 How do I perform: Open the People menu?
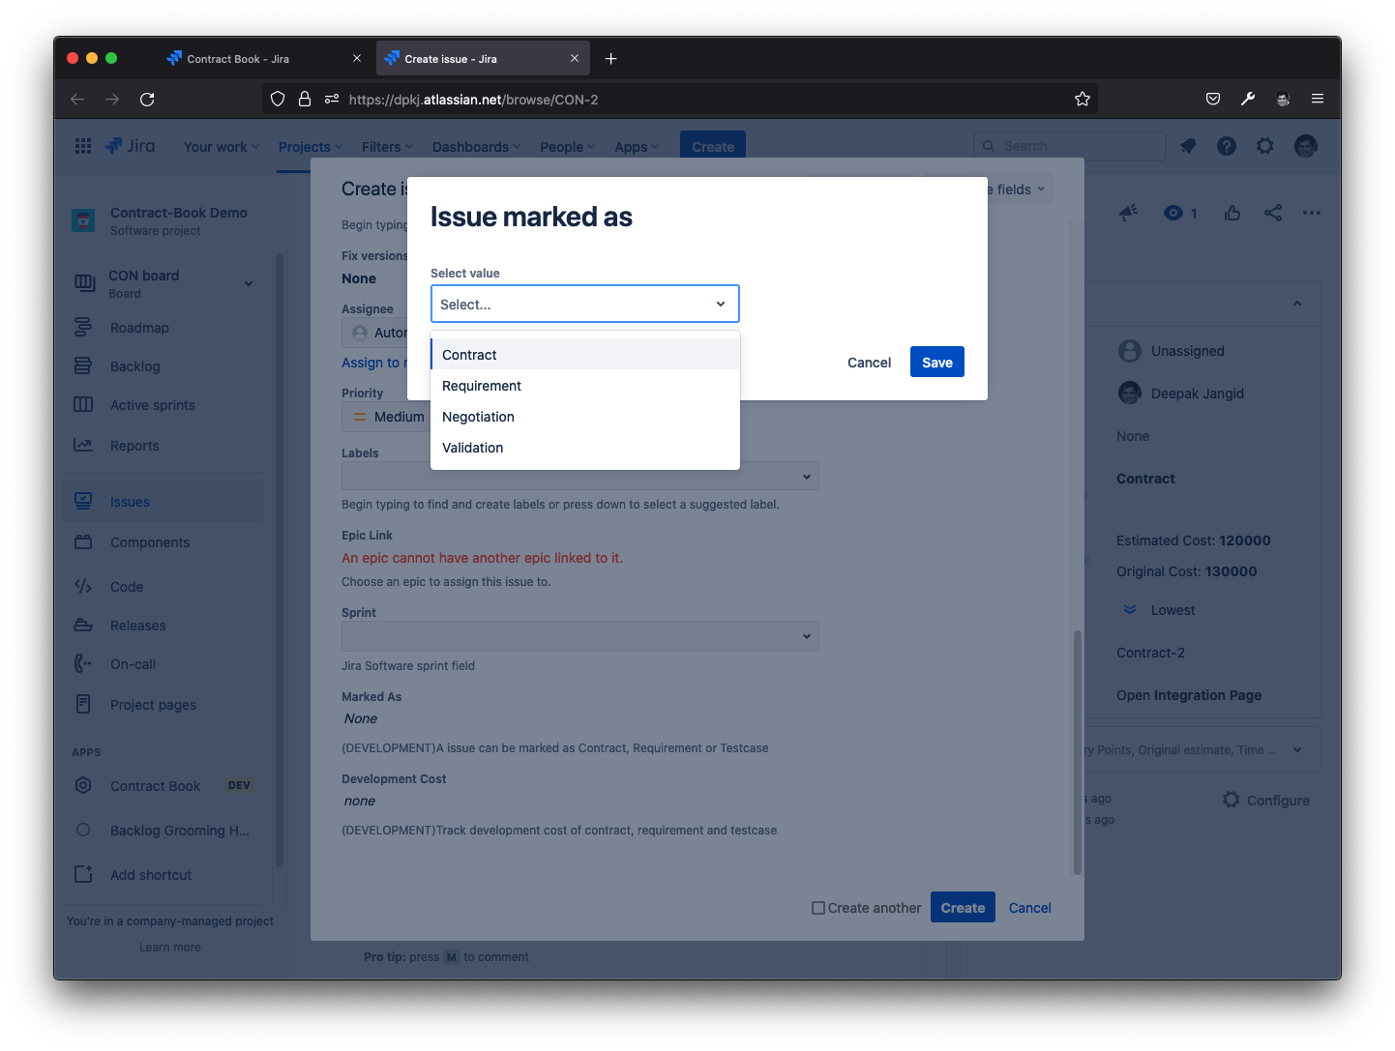coord(567,147)
